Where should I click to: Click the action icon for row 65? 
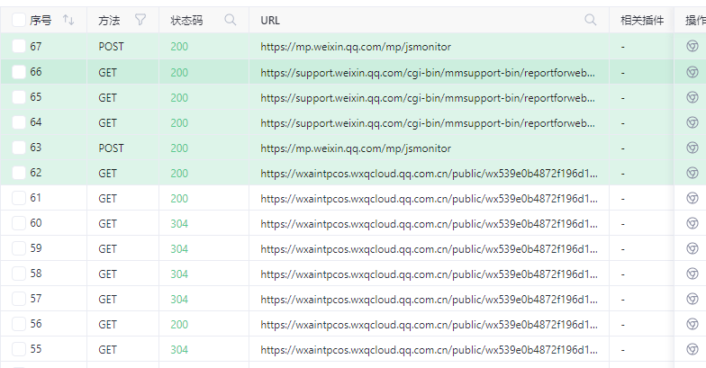click(x=692, y=97)
